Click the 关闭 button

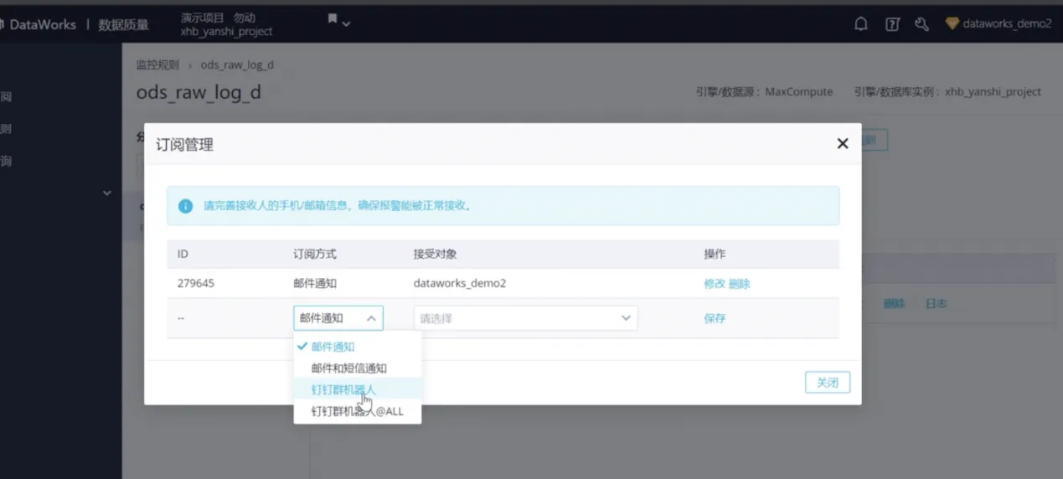click(828, 383)
